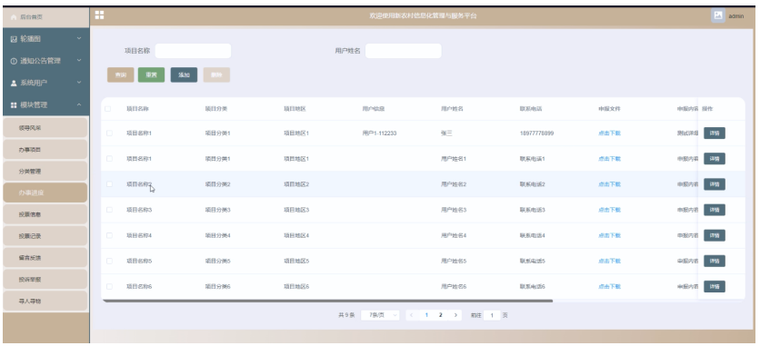Open 详情 for the 用户姓名3 row
Screen dimensions: 760x346
(715, 210)
